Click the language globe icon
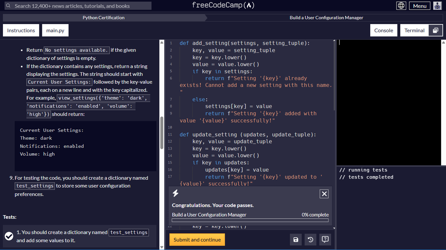This screenshot has width=446, height=250. pyautogui.click(x=401, y=6)
